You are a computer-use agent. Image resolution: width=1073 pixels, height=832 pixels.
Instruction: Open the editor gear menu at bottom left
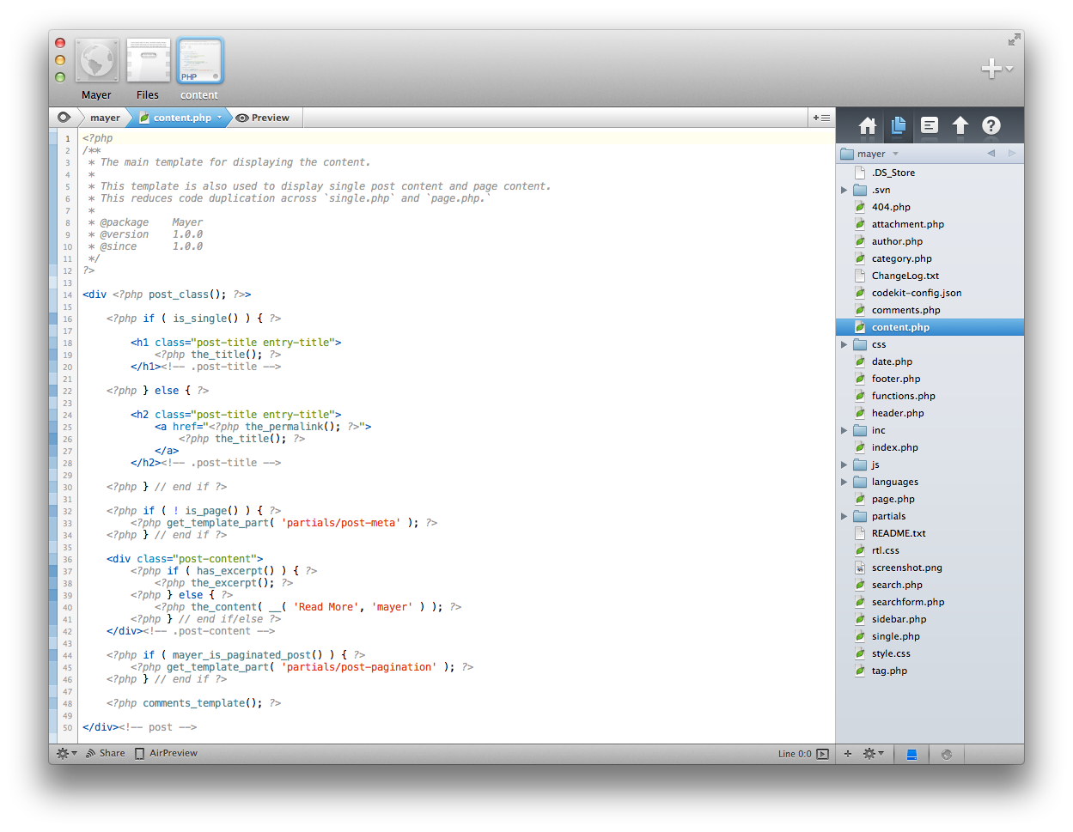(x=65, y=754)
